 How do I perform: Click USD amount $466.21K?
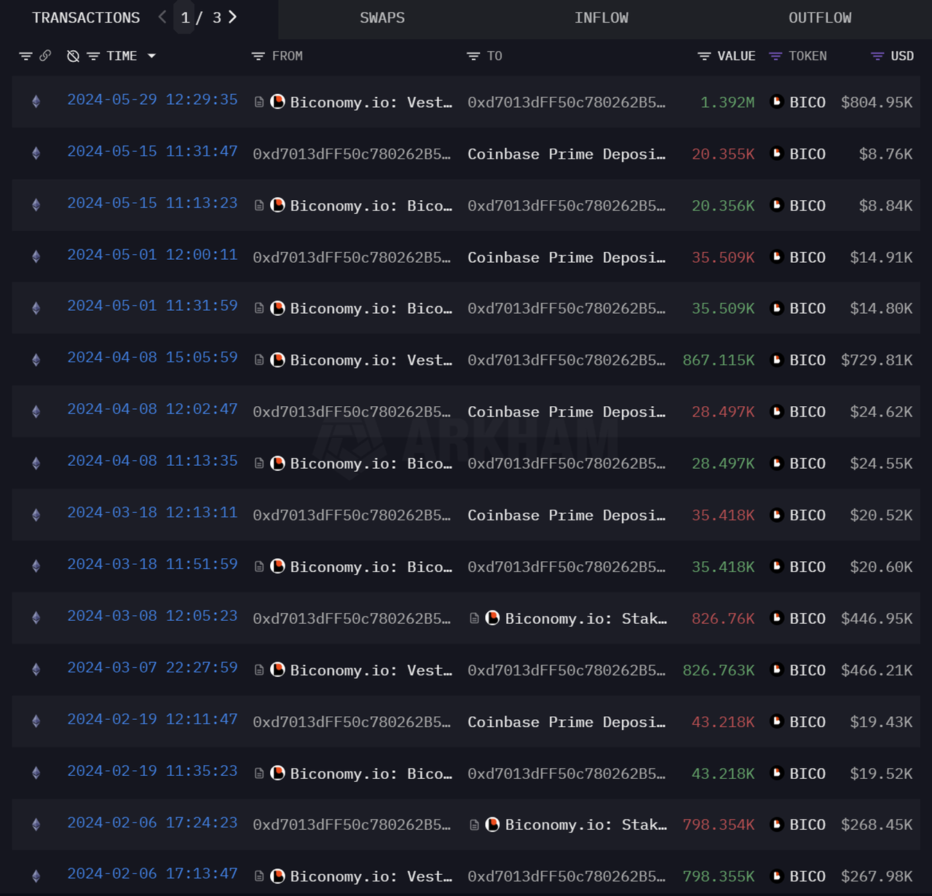[877, 670]
